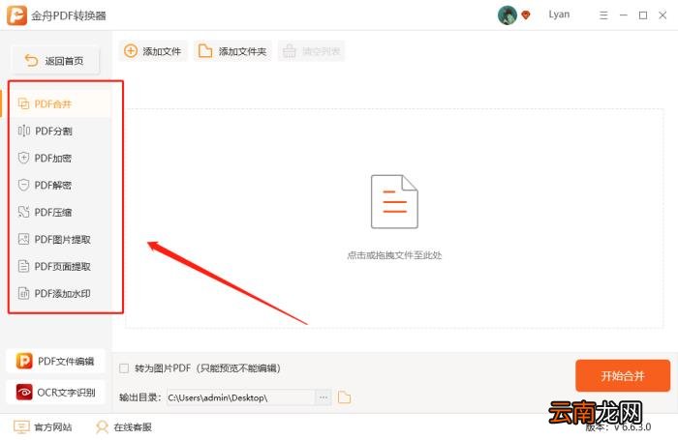678x440 pixels.
Task: Click the document icon in drop area
Action: (x=394, y=202)
